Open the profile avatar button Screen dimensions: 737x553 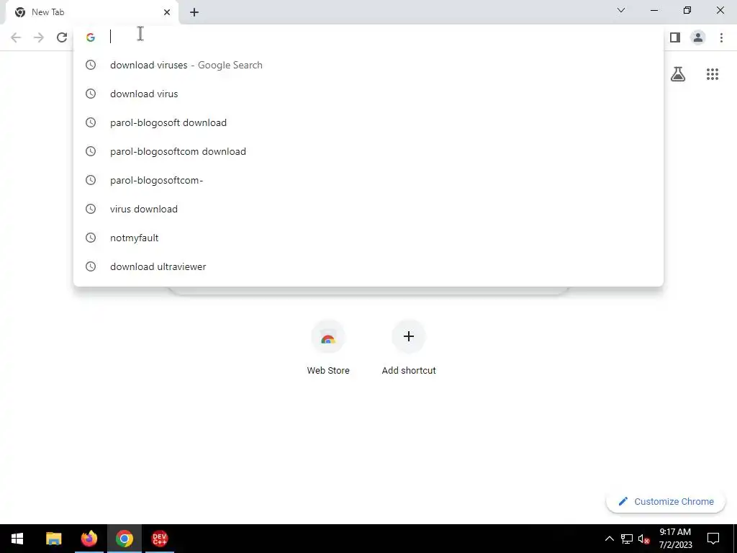[x=698, y=37]
